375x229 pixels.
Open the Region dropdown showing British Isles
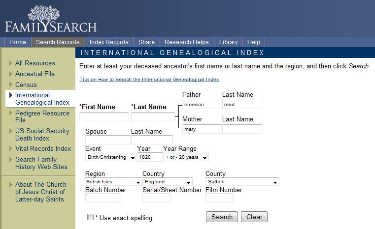click(x=113, y=182)
